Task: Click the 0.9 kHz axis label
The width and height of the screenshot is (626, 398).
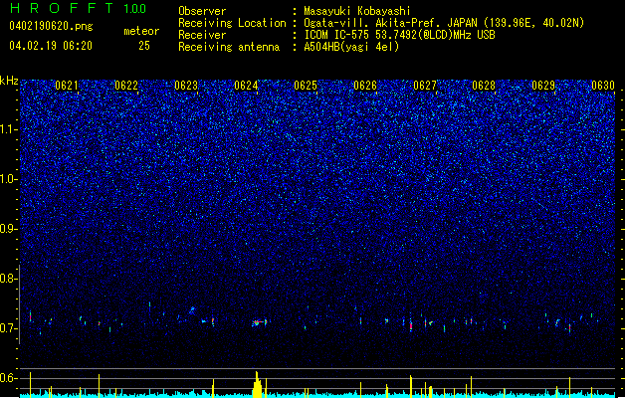Action: (x=8, y=229)
